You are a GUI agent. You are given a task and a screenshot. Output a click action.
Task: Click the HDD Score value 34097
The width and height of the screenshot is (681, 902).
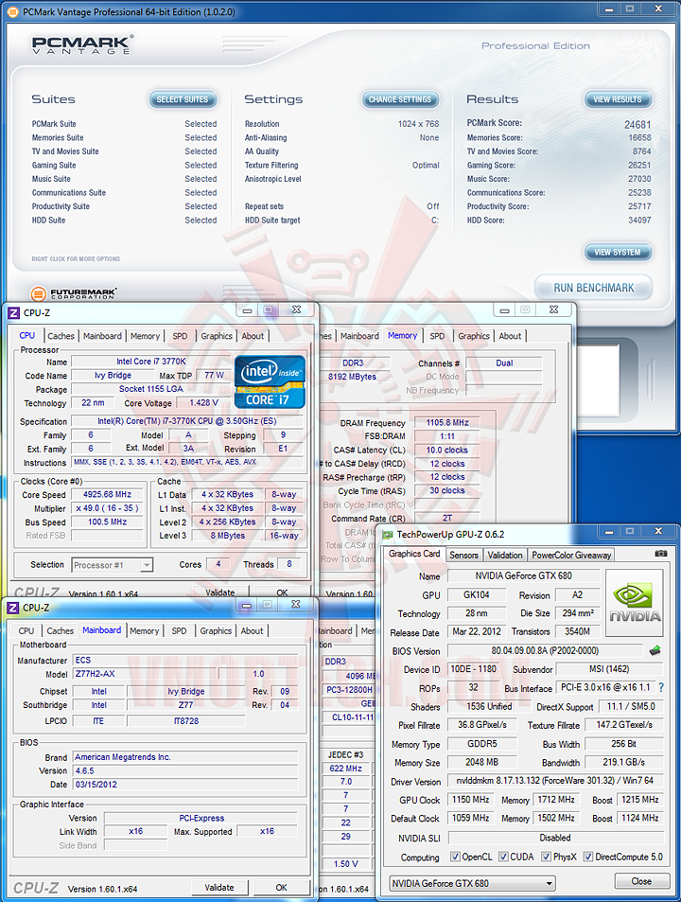coord(639,220)
